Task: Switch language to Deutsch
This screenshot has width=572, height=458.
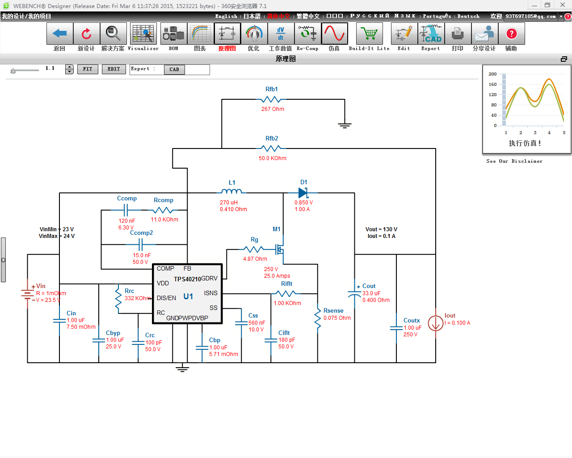Action: click(x=468, y=16)
